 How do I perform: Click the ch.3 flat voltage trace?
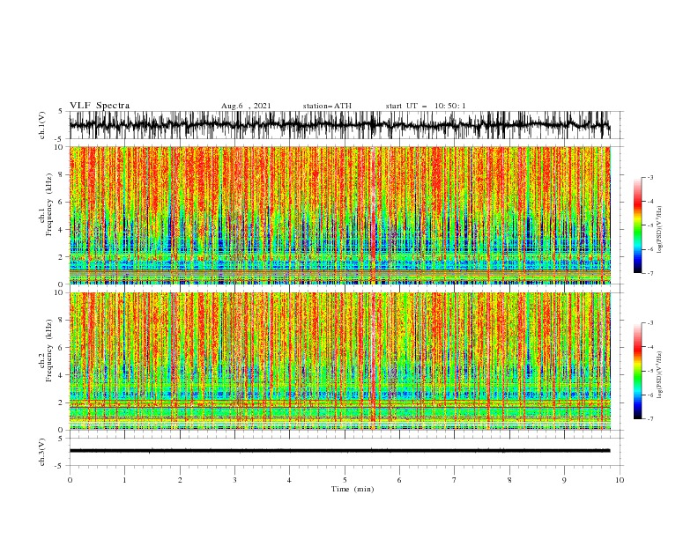[x=339, y=451]
